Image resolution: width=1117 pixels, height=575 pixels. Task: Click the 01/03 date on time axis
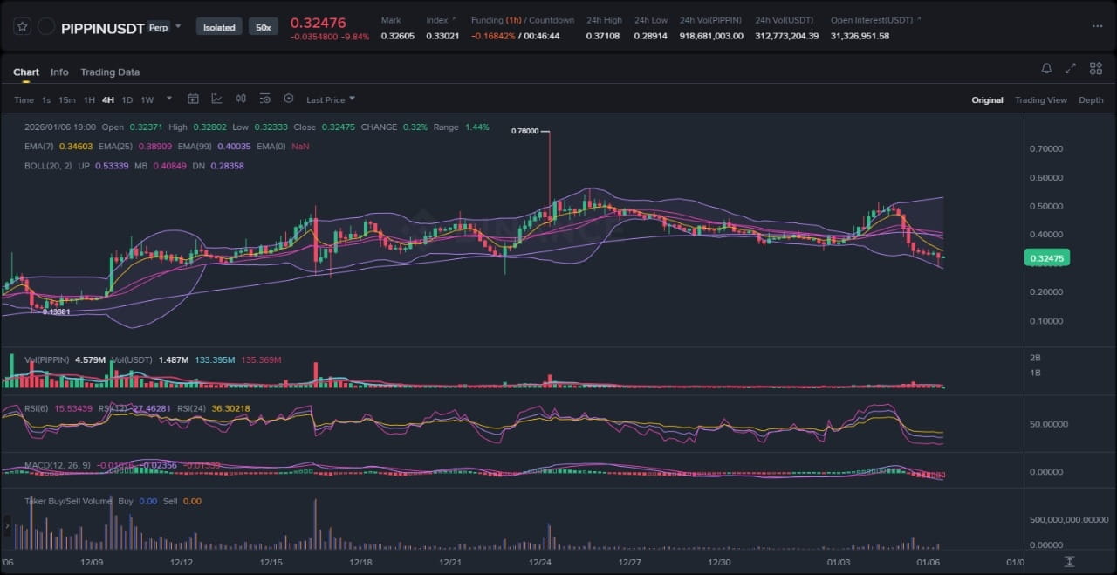click(x=839, y=563)
